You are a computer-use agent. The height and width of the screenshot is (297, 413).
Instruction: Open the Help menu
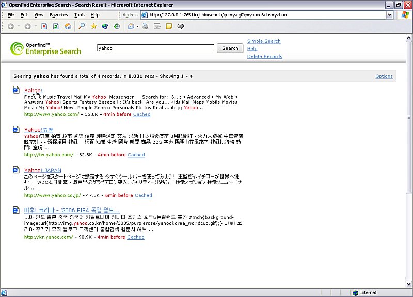tap(95, 15)
